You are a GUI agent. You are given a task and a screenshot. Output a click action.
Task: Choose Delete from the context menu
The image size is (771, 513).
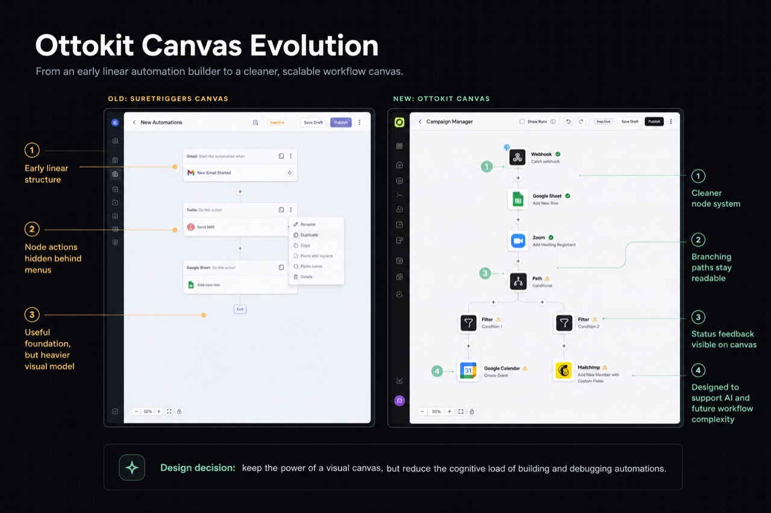pyautogui.click(x=316, y=277)
